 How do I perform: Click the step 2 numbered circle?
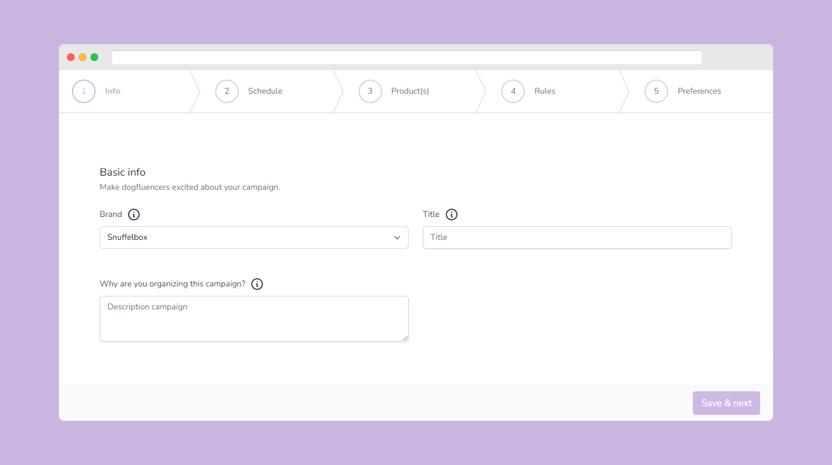coord(227,91)
